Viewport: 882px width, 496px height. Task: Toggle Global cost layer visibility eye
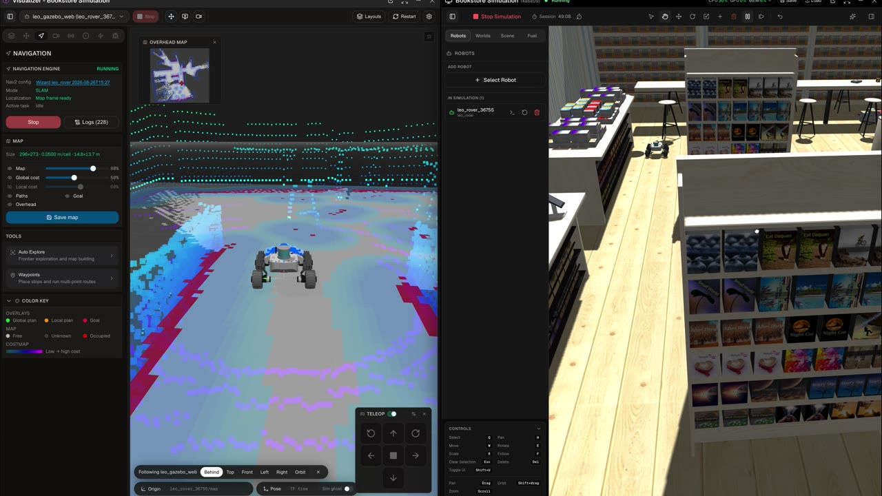click(10, 178)
